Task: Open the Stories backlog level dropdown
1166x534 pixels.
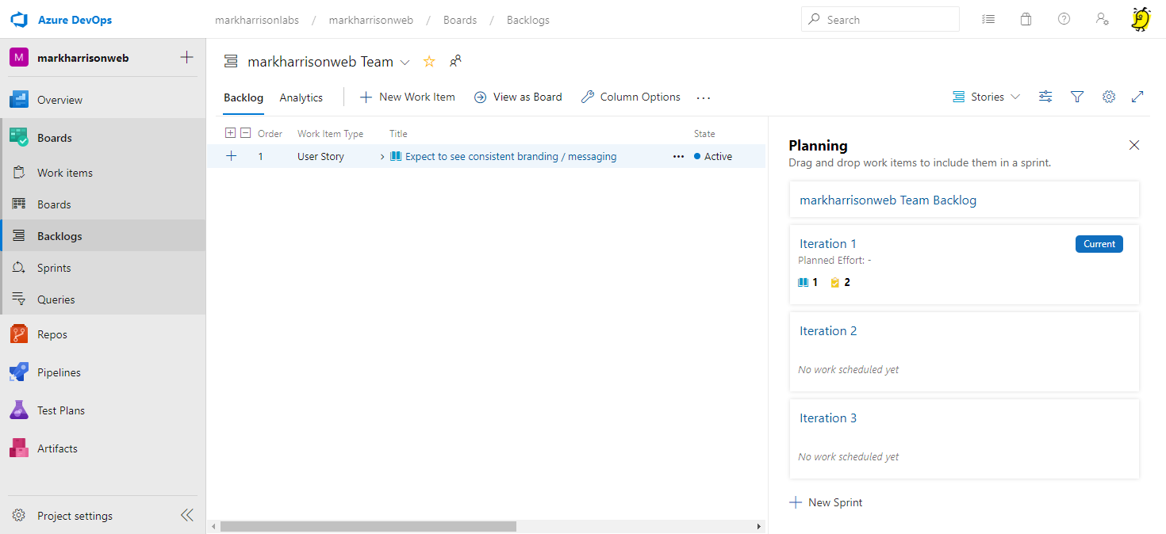Action: [x=987, y=97]
